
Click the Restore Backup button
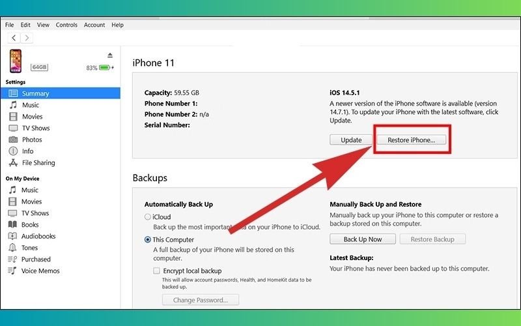[432, 239]
